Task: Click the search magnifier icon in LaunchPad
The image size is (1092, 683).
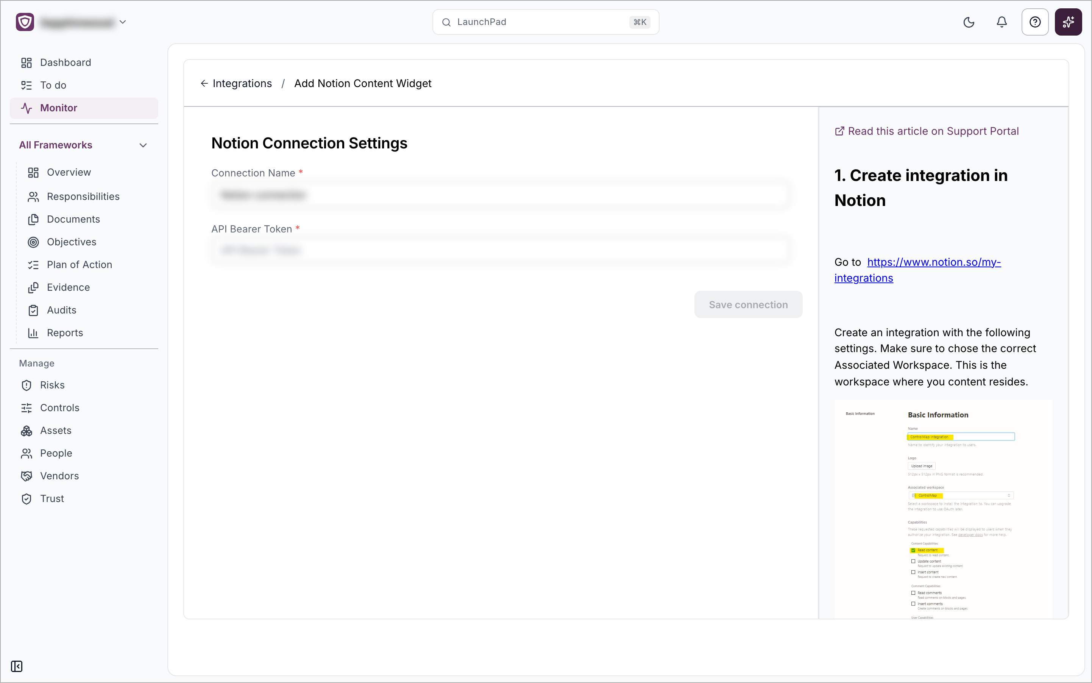Action: click(446, 22)
